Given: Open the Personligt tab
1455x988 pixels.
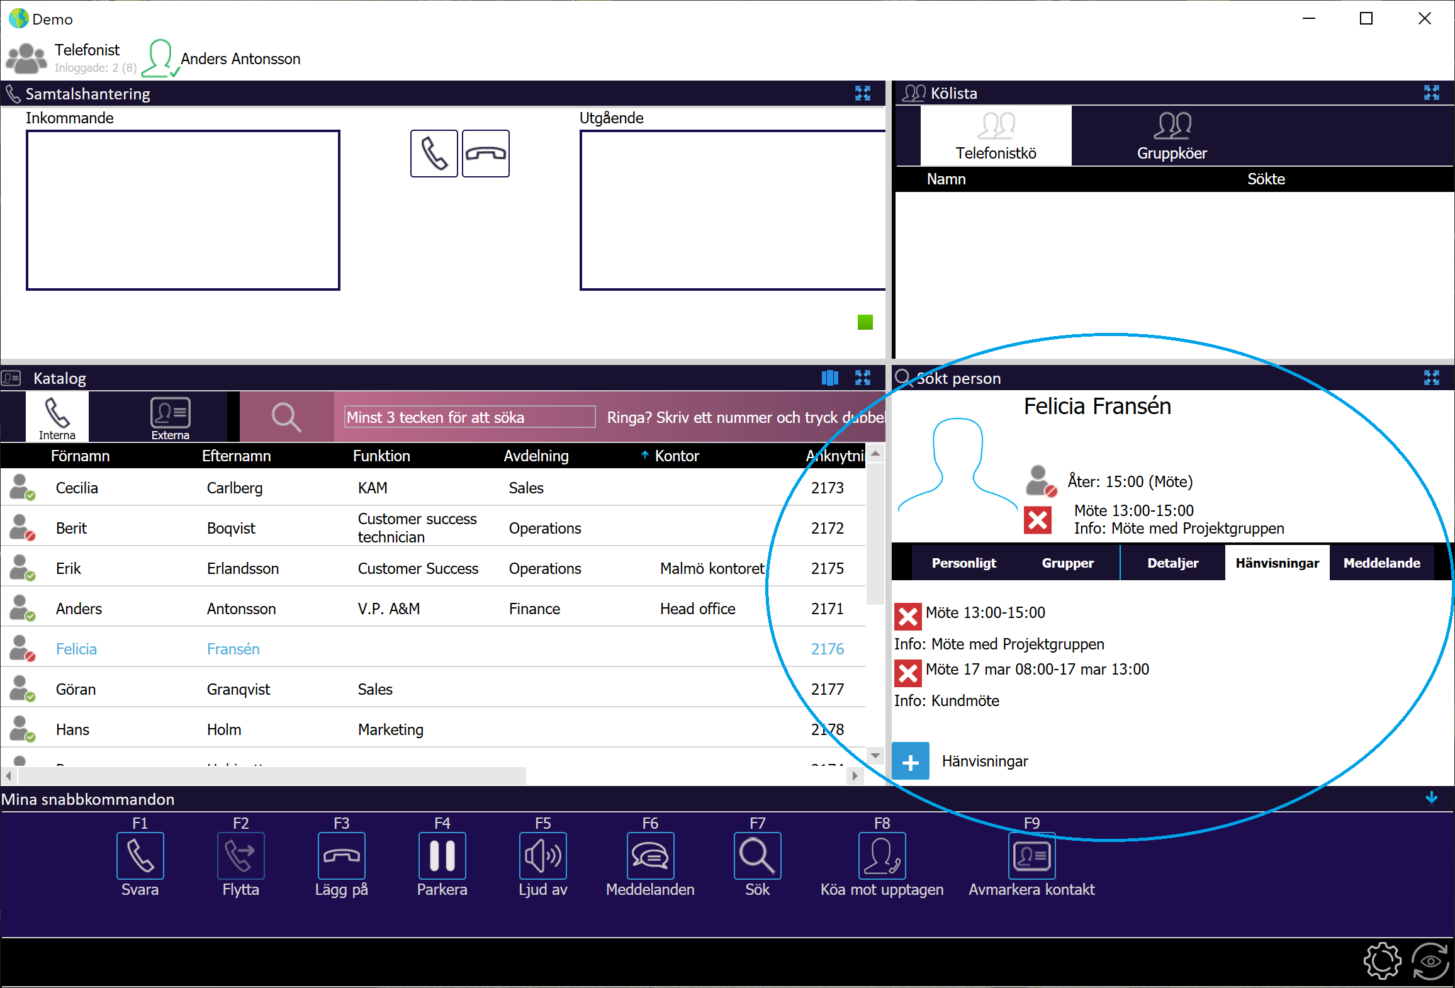Looking at the screenshot, I should tap(963, 563).
